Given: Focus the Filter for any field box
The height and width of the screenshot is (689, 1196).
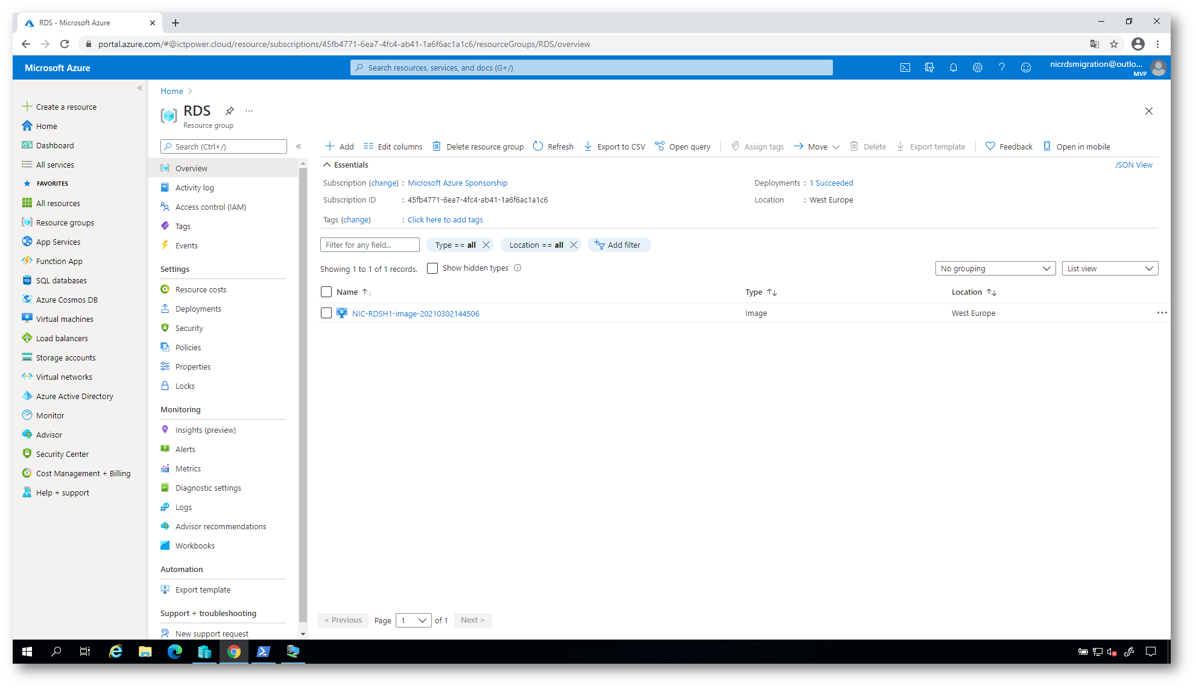Looking at the screenshot, I should 370,245.
